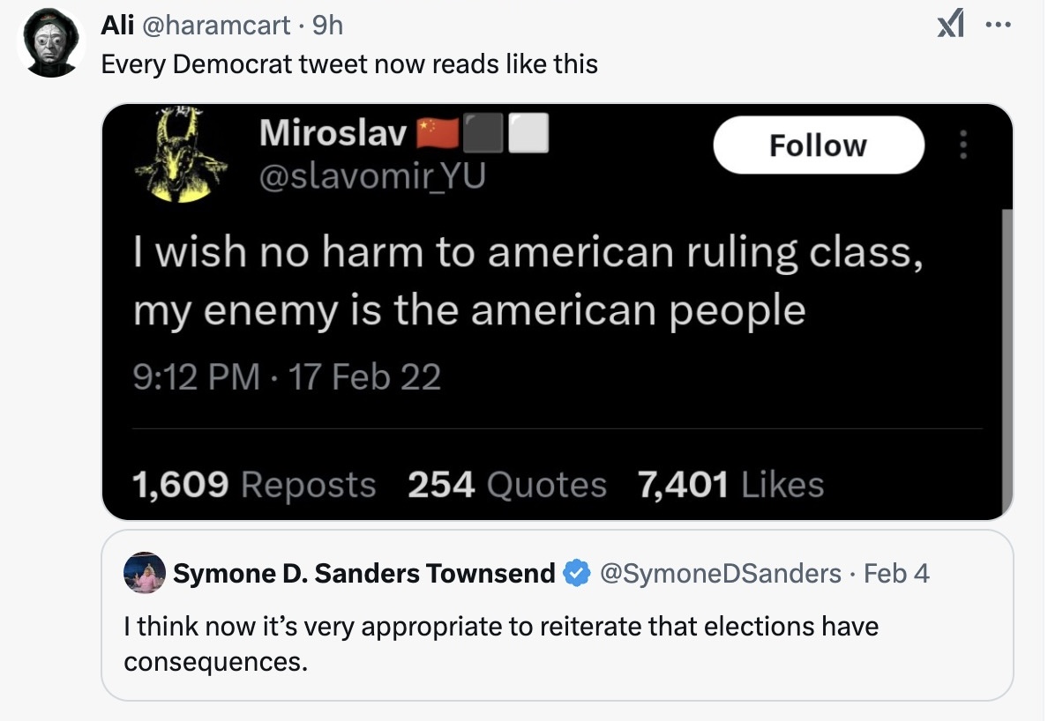
Task: Click the @slavomir_YU handle
Action: [372, 176]
